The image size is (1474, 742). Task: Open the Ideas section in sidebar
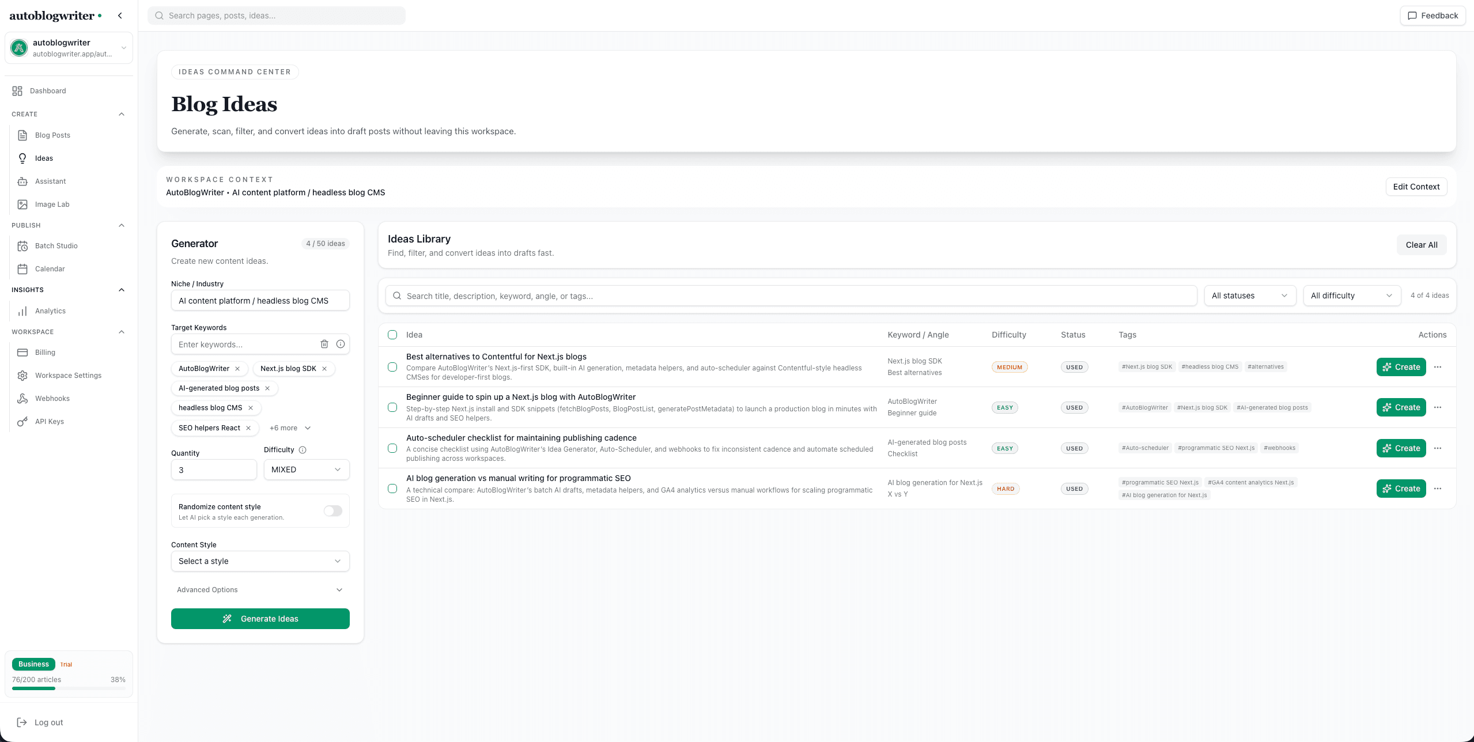pos(43,158)
